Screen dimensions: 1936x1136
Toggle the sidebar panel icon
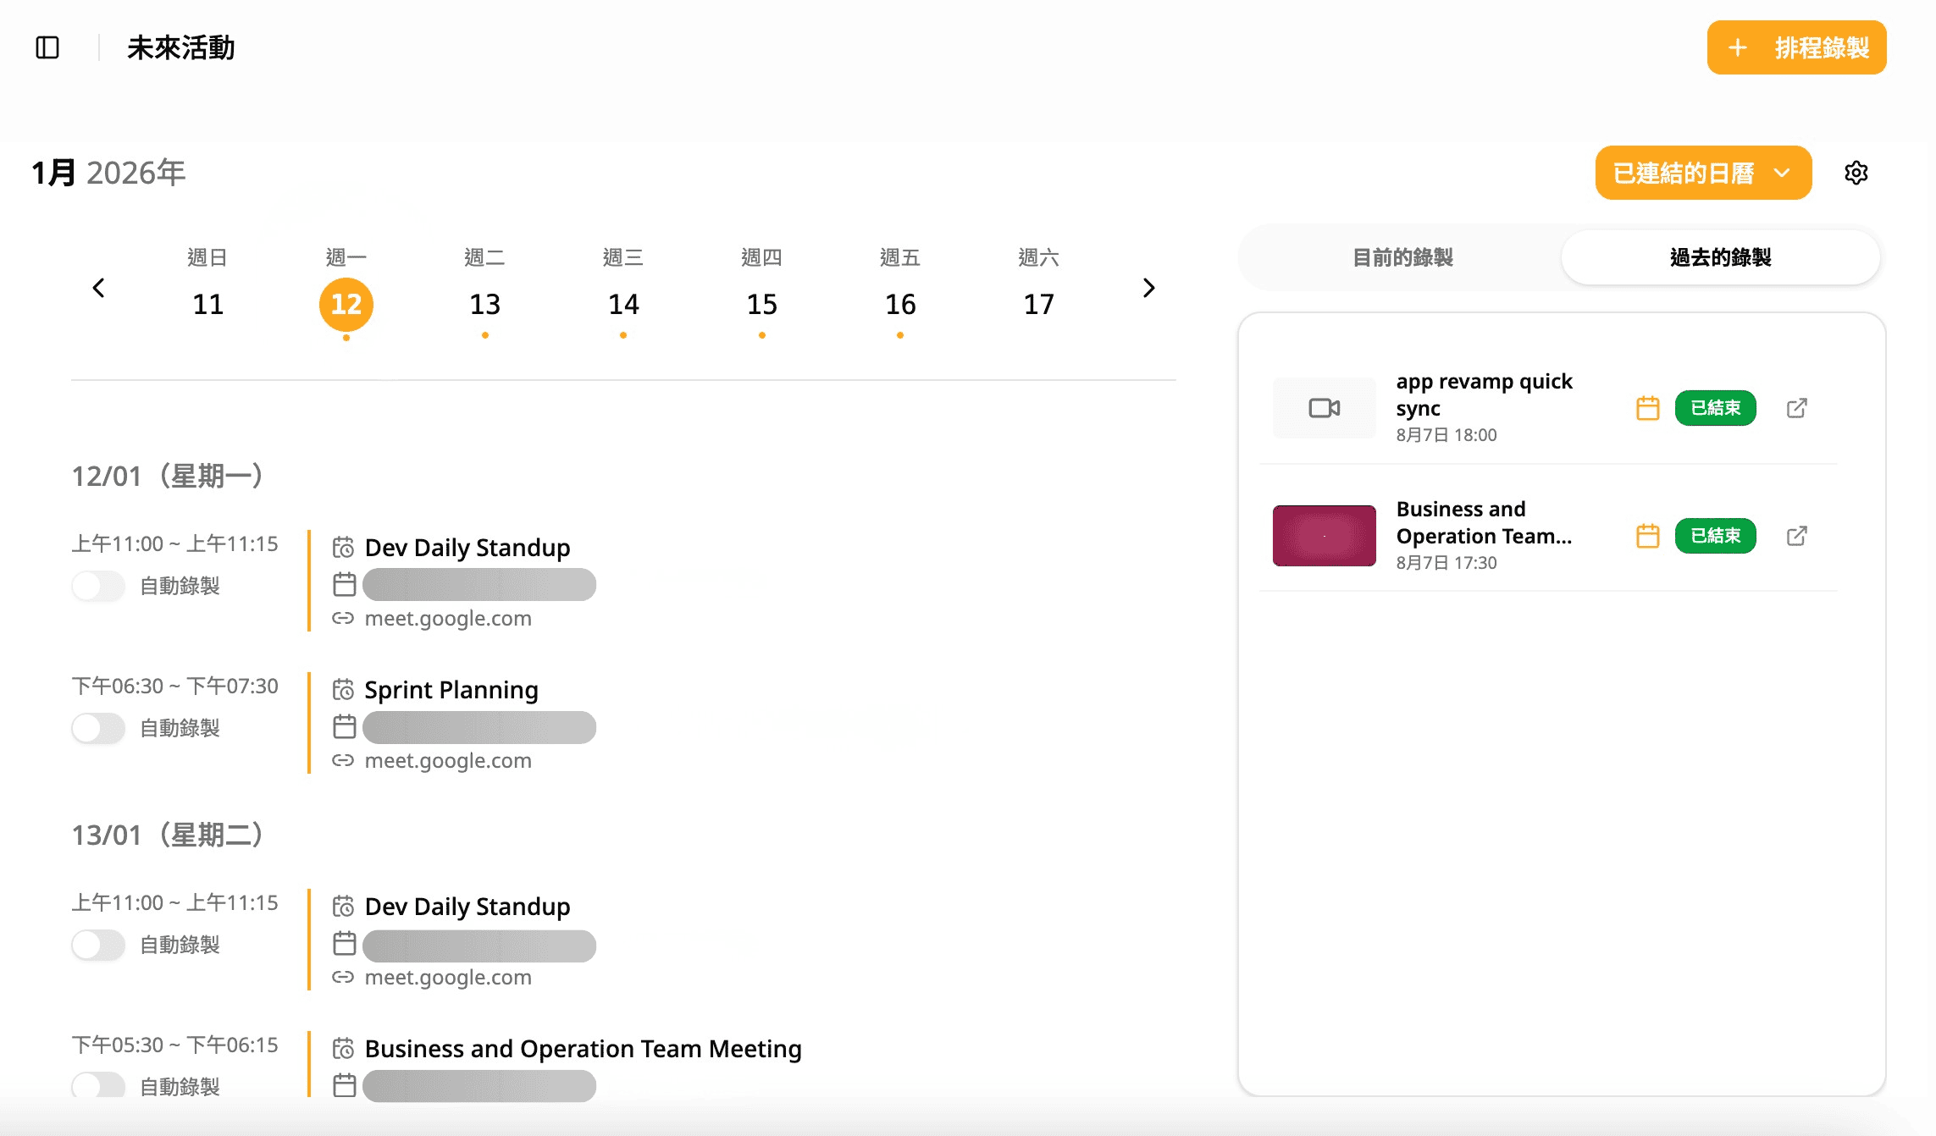pyautogui.click(x=47, y=47)
